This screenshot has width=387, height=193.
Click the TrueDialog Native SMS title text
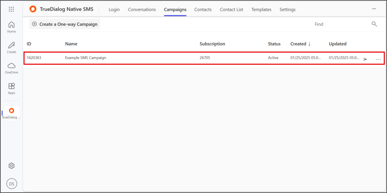67,9
